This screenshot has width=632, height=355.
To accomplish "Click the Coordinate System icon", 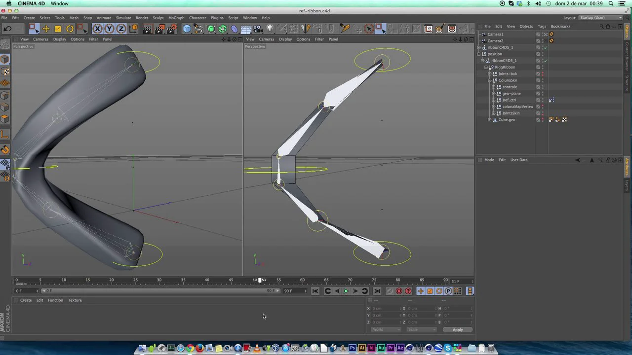I will tap(133, 29).
